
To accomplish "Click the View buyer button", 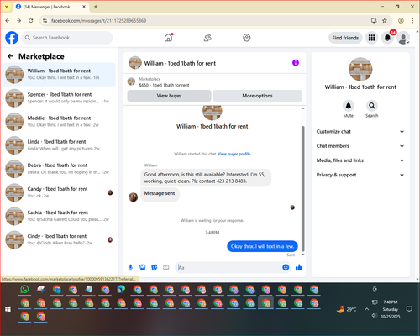I will [169, 96].
